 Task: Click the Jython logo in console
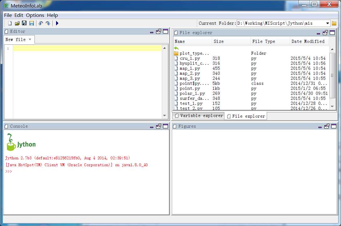(x=21, y=142)
